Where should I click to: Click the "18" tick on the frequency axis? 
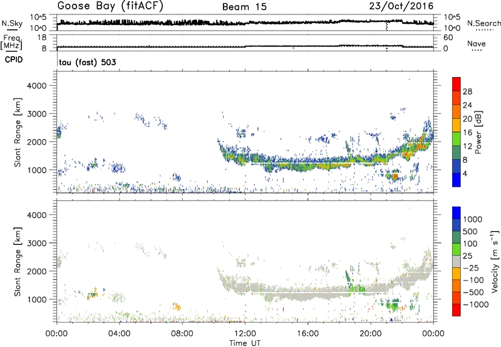point(42,38)
